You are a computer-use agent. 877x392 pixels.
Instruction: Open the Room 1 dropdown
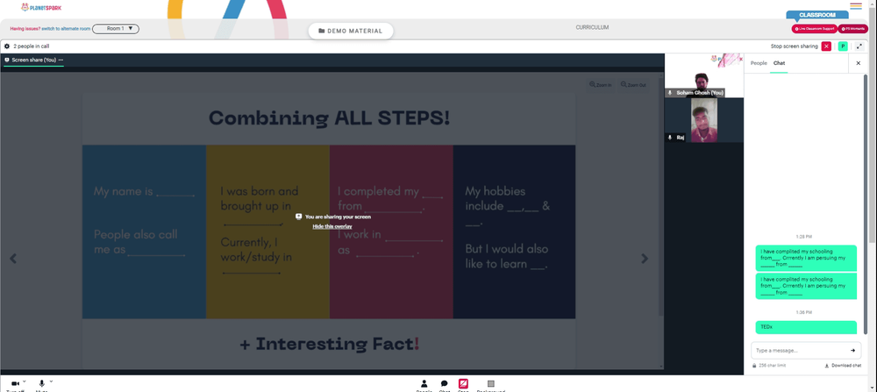pos(116,29)
